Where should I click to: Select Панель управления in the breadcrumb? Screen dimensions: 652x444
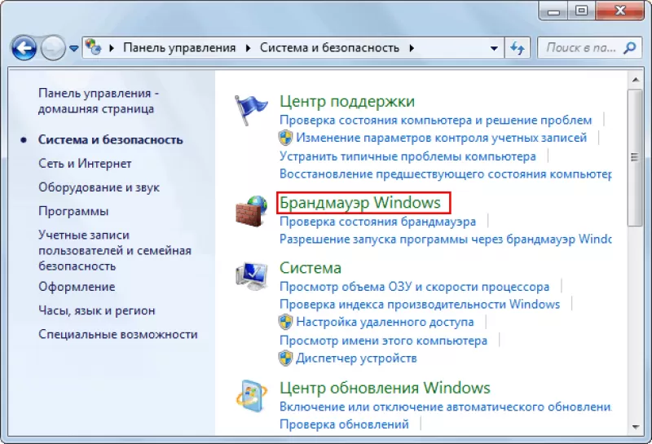179,48
